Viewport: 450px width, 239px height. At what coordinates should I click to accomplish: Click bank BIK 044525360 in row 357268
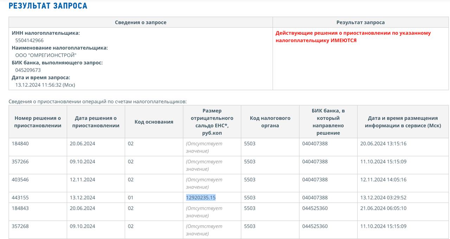click(x=315, y=226)
